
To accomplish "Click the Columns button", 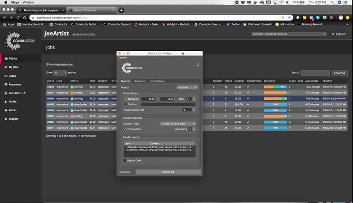I will [339, 73].
